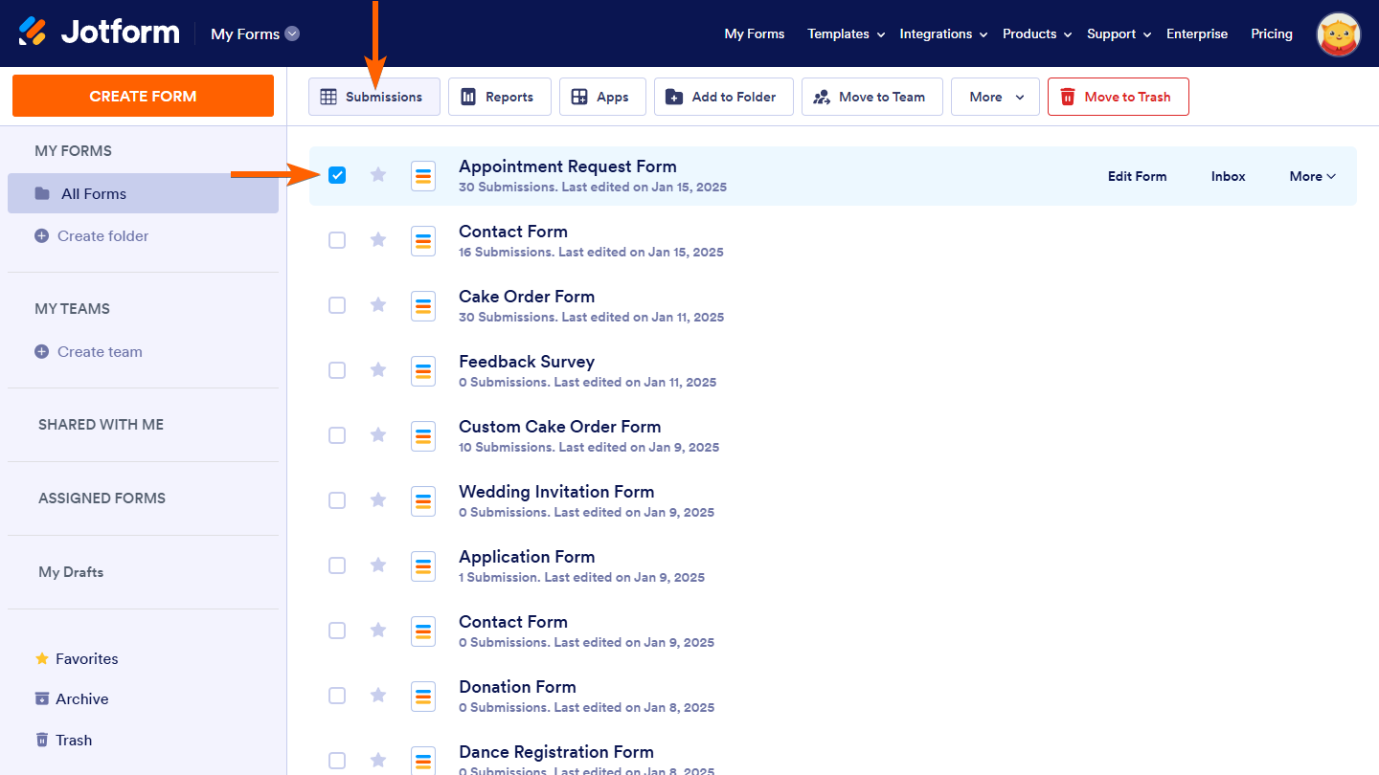The width and height of the screenshot is (1379, 775).
Task: Click the Move to Trash button
Action: pyautogui.click(x=1119, y=97)
